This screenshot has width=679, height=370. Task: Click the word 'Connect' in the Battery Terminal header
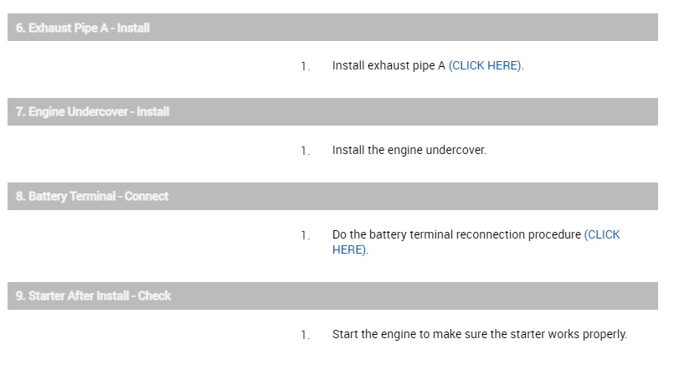pos(147,197)
